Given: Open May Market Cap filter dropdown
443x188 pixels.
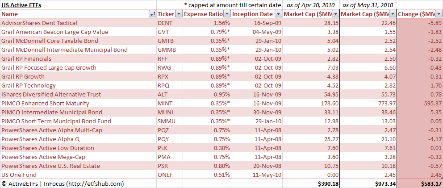Looking at the screenshot, I should (x=393, y=14).
